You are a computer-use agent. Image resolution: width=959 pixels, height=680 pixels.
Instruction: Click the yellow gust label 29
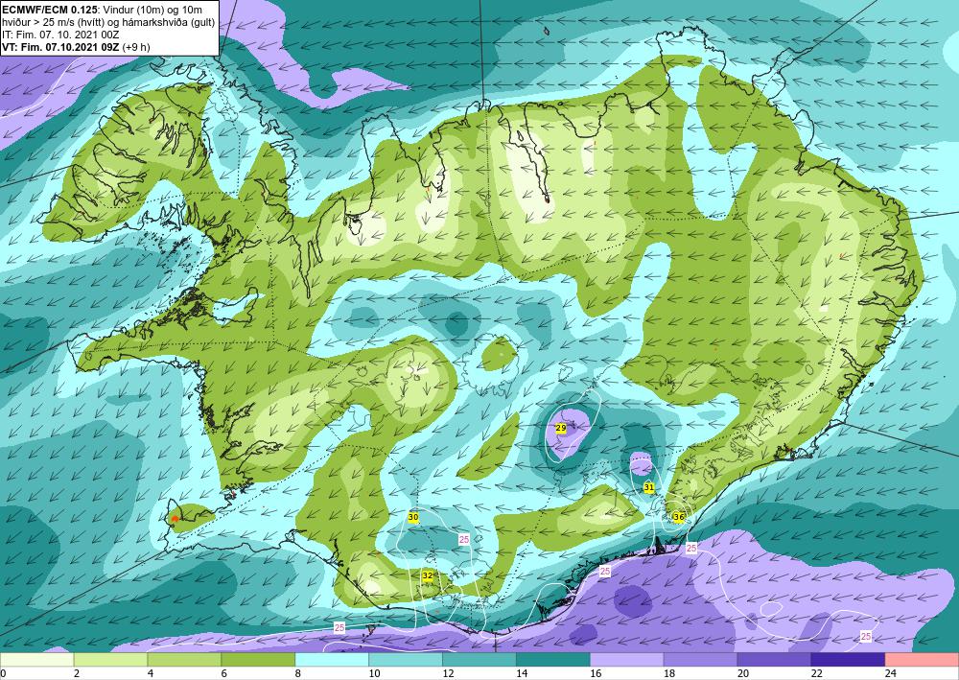[x=561, y=428]
